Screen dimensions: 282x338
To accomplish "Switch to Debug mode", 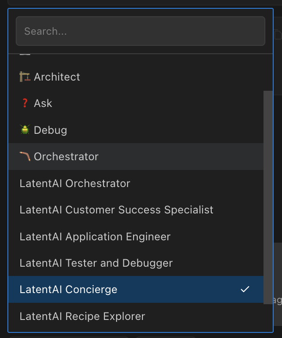I will [136, 130].
